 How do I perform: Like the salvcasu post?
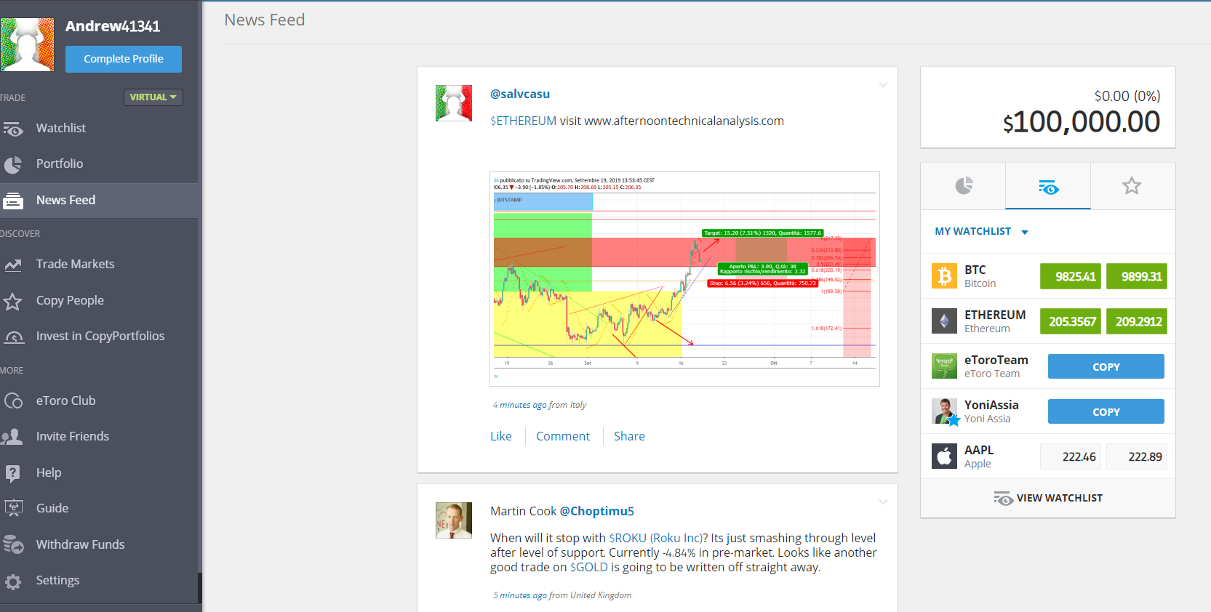point(501,436)
